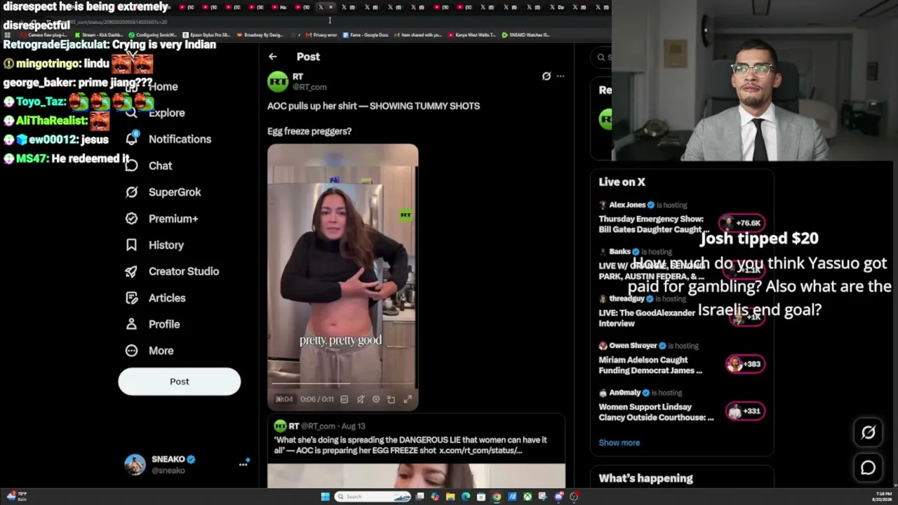This screenshot has height=505, width=898.
Task: Open Xbox app from taskbar
Action: pos(528,497)
